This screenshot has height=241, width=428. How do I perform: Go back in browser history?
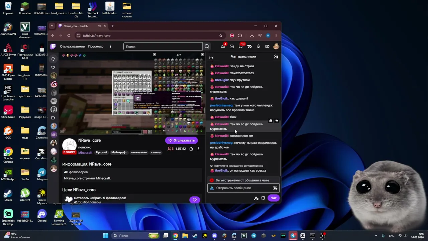coord(52,35)
